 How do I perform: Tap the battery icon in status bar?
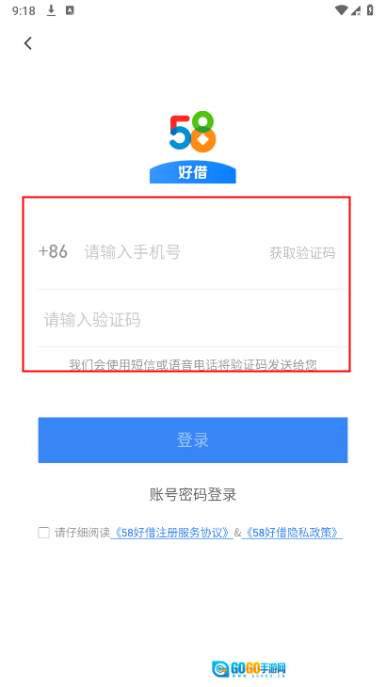tap(370, 10)
